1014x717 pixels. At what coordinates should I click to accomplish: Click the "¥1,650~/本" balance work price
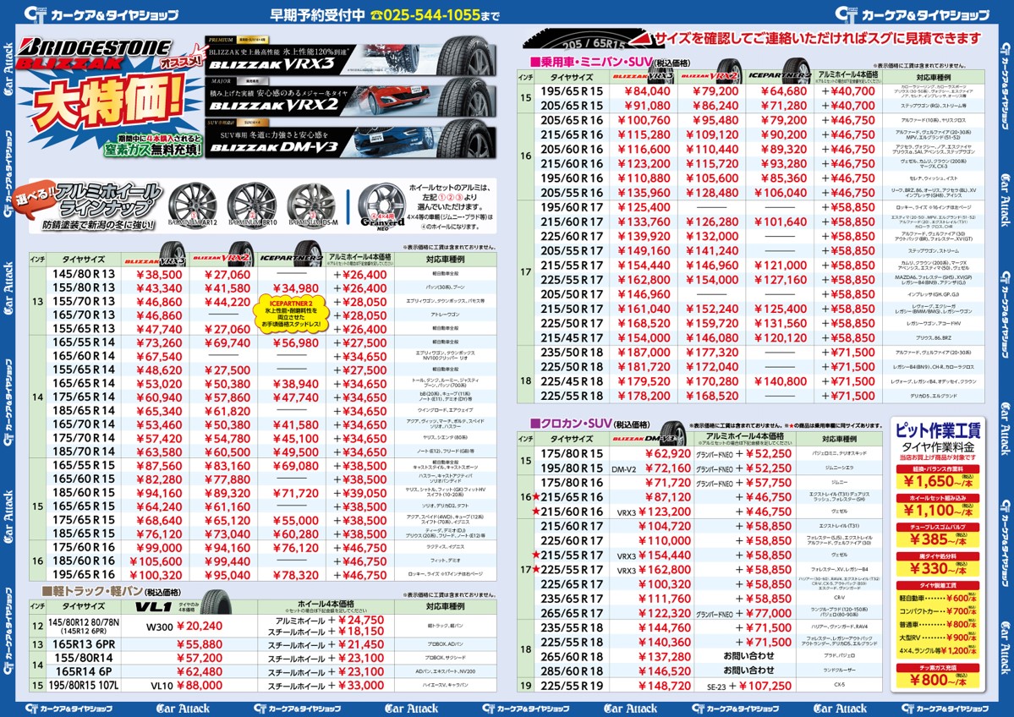click(938, 482)
